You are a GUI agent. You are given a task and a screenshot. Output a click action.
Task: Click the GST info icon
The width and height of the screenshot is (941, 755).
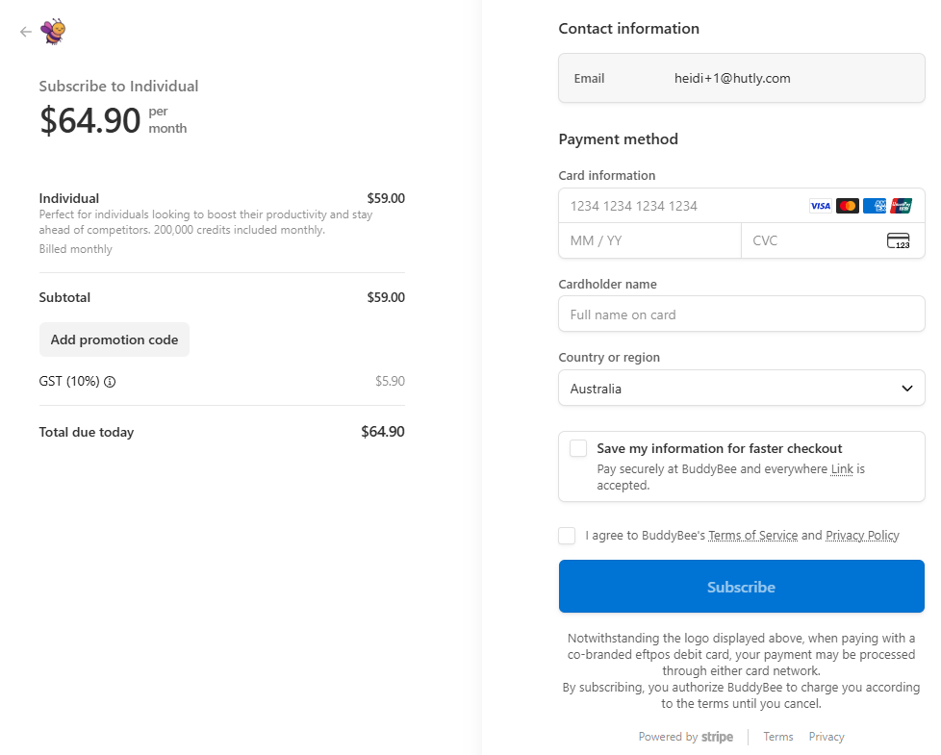click(x=110, y=382)
